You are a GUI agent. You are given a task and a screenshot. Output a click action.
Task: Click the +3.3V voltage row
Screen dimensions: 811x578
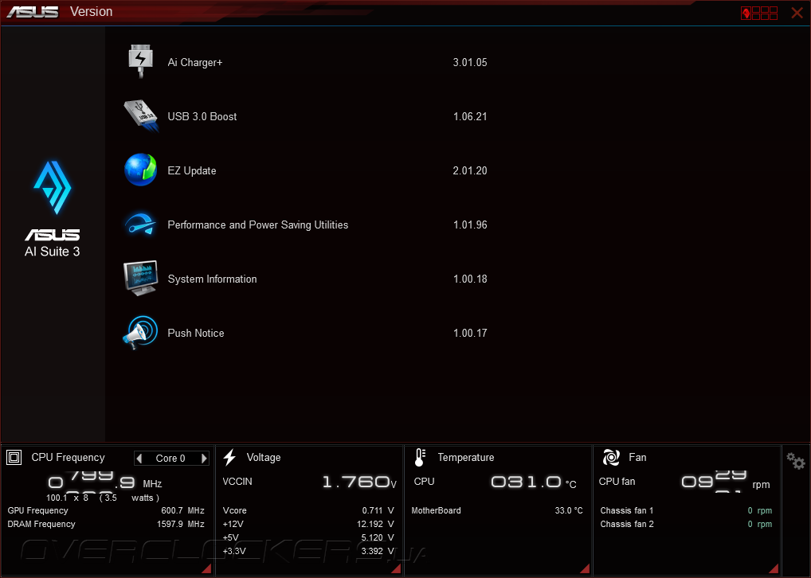308,551
